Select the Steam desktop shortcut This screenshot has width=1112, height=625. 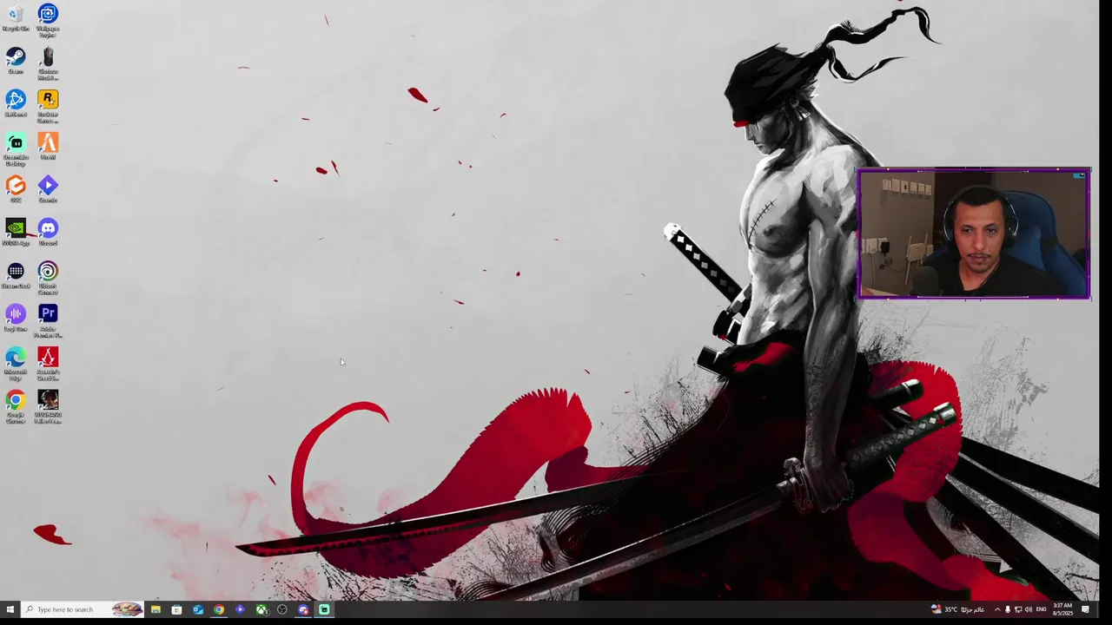pyautogui.click(x=16, y=61)
